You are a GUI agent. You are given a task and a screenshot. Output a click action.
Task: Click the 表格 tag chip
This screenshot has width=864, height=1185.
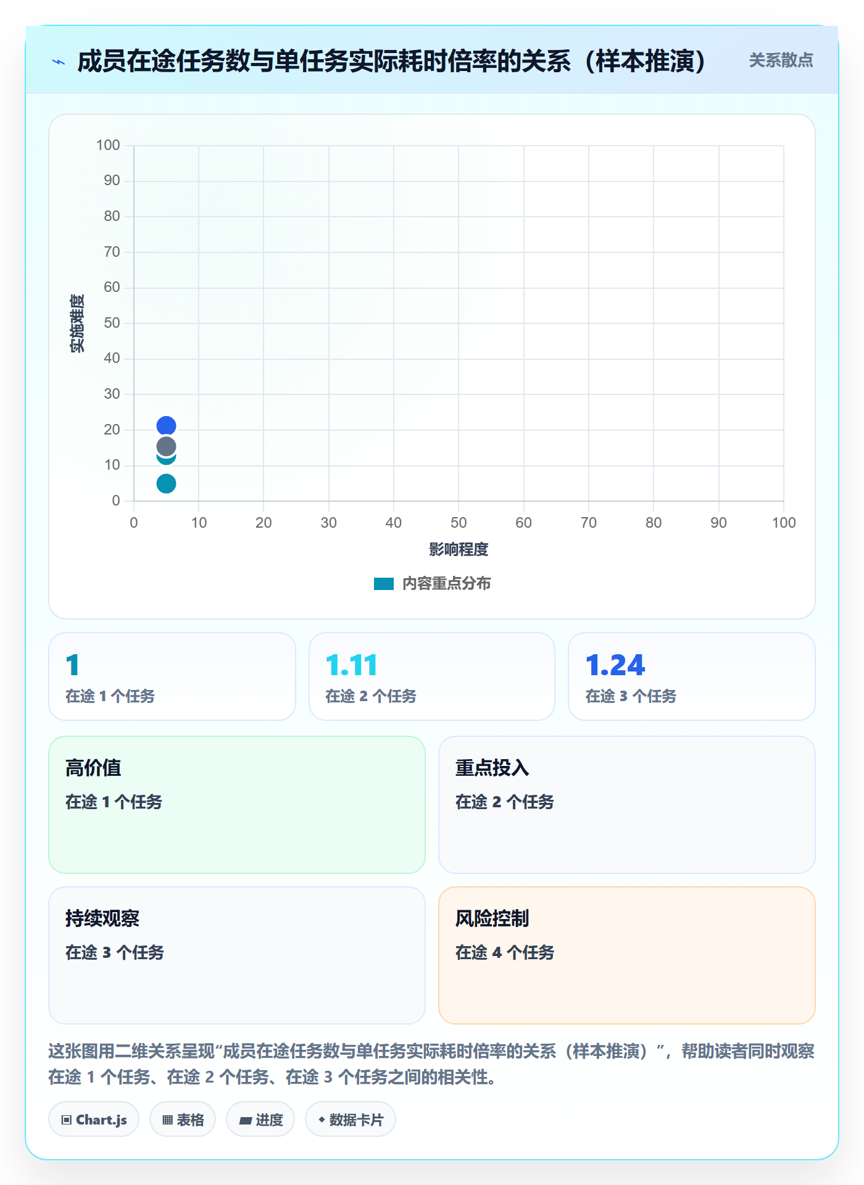[x=183, y=1120]
